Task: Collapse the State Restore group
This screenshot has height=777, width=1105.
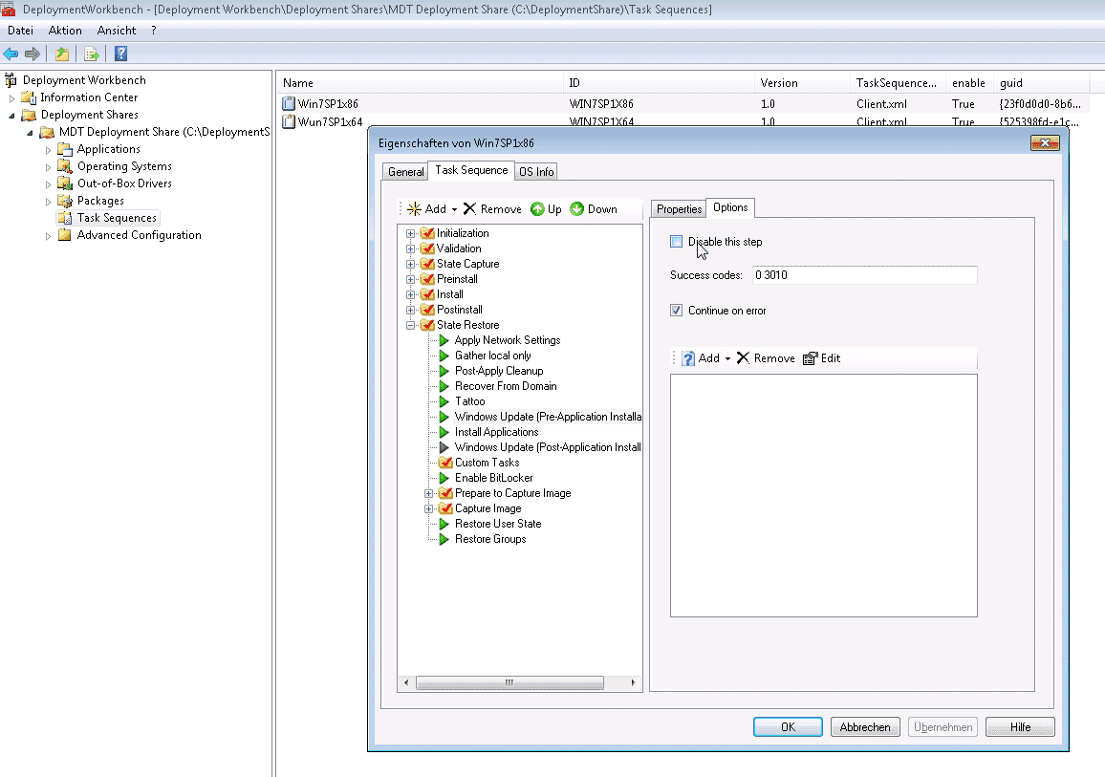Action: pos(410,326)
